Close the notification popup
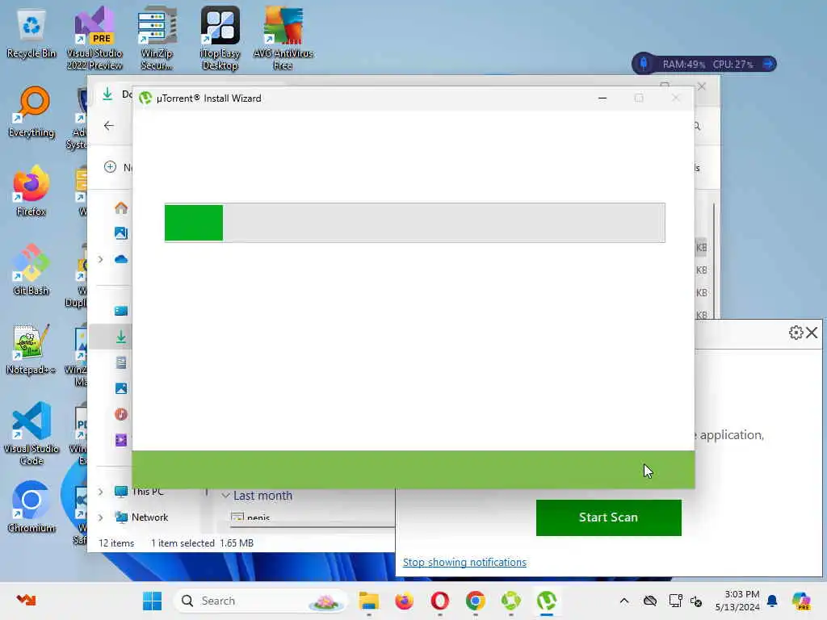The image size is (827, 620). (x=812, y=333)
